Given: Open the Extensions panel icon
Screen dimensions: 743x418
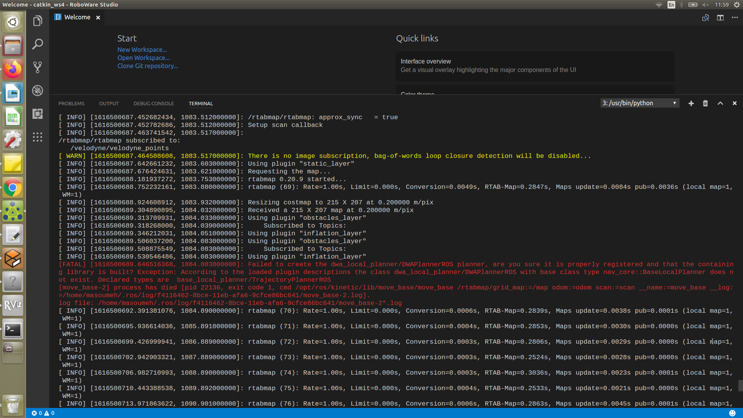Looking at the screenshot, I should coord(38,114).
